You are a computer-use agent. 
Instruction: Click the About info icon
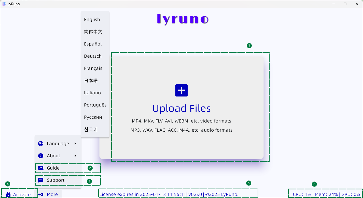[x=40, y=156]
